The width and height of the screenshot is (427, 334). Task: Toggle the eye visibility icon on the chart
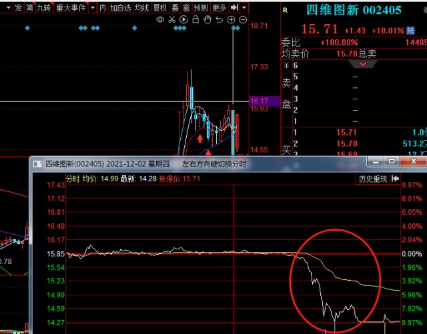(x=160, y=19)
